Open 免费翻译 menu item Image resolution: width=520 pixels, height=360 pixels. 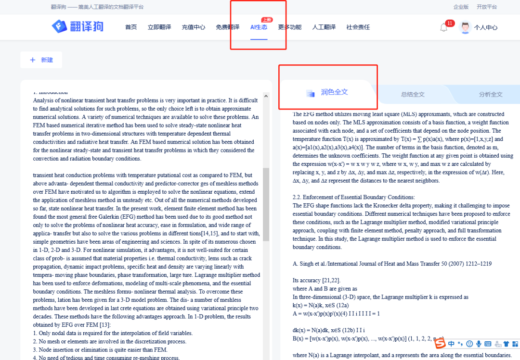click(227, 27)
